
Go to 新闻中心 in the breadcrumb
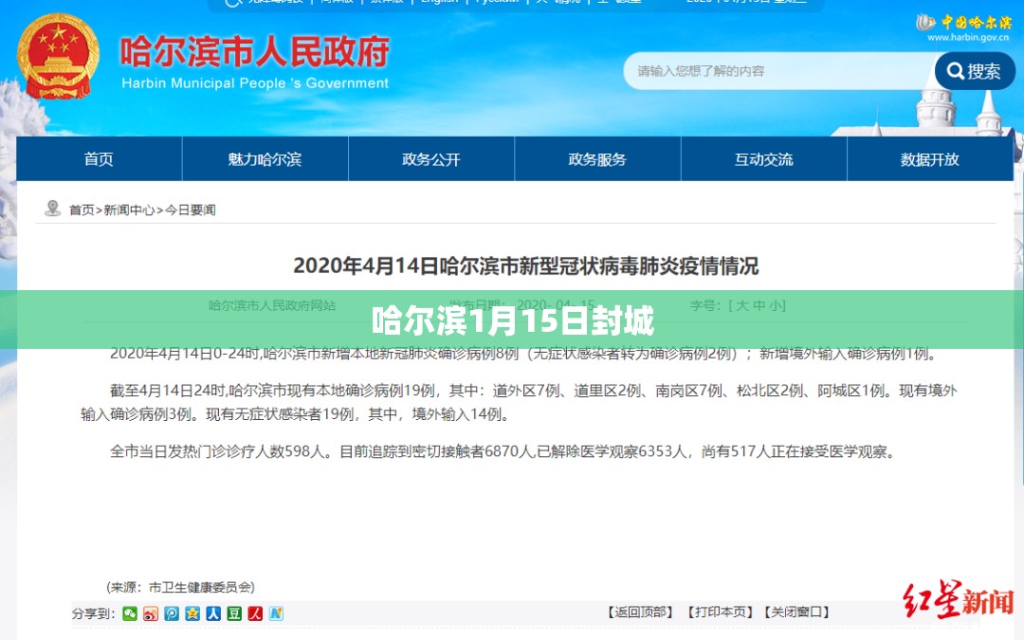pos(129,210)
